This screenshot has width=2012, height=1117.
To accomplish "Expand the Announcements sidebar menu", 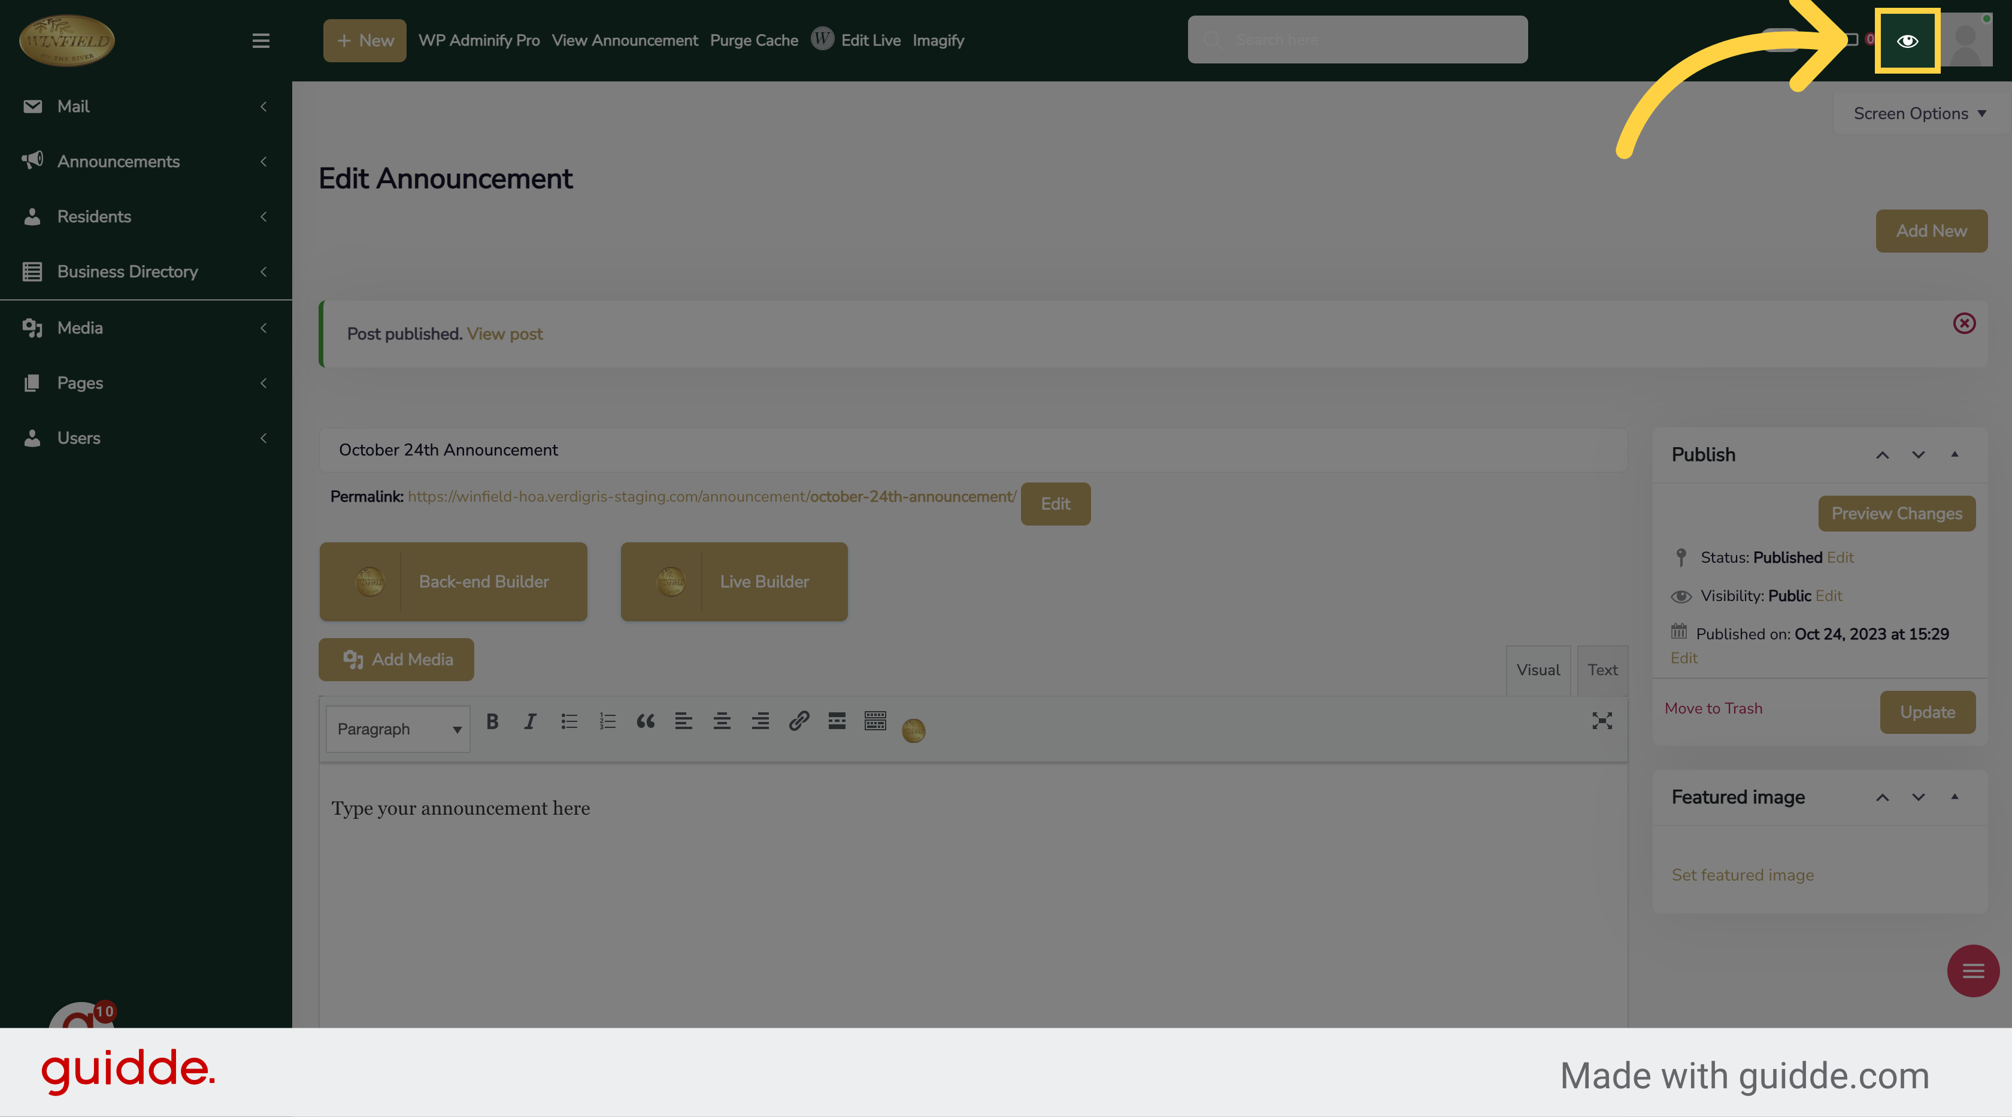I will [119, 162].
